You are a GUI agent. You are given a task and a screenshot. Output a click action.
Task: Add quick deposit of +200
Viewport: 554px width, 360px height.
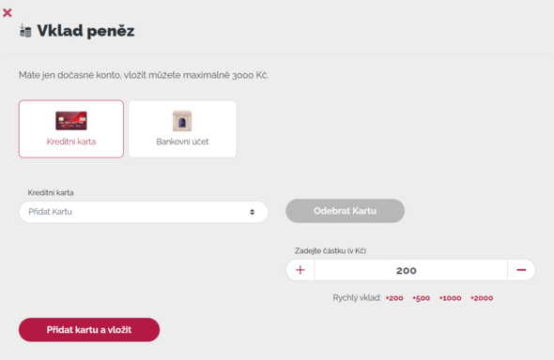pyautogui.click(x=394, y=298)
